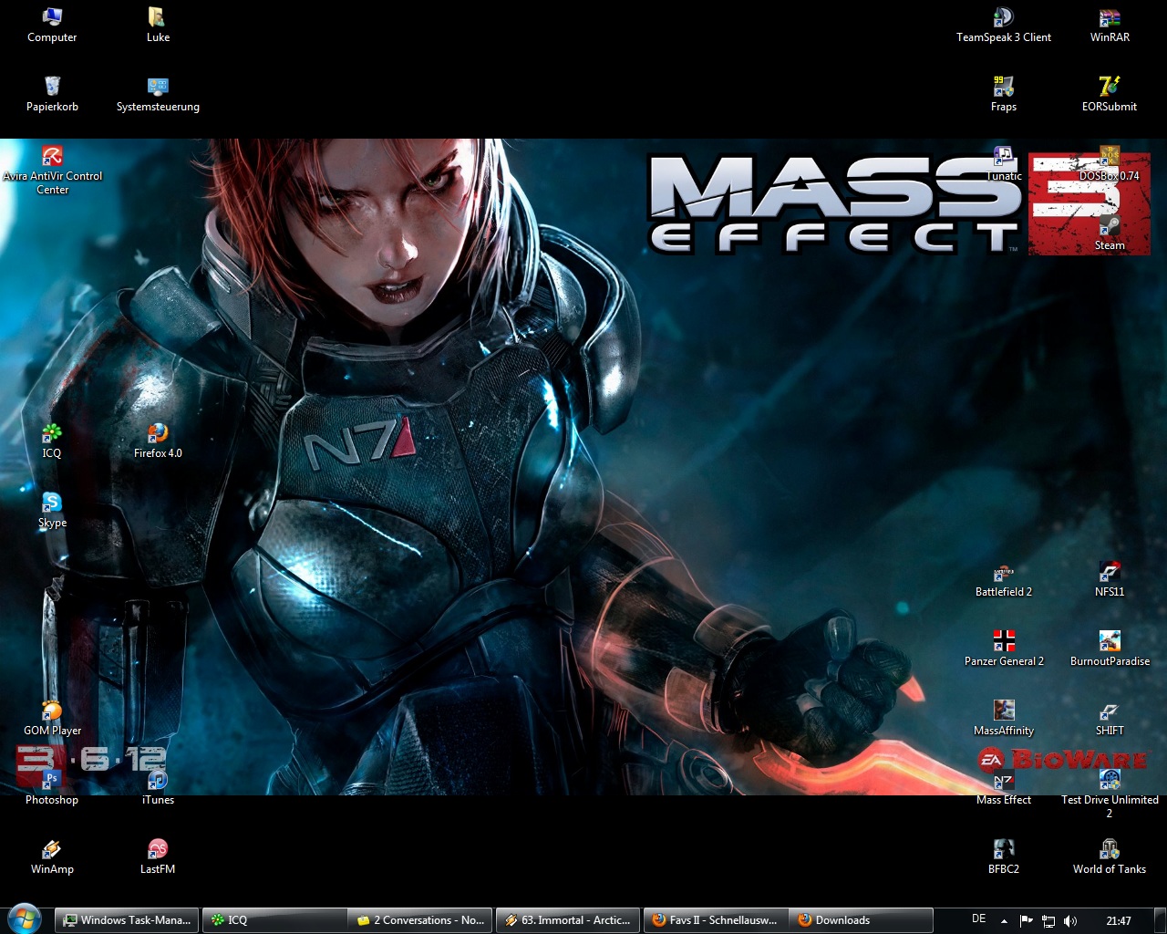Select the Tunatic desktop shortcut

pyautogui.click(x=1004, y=163)
